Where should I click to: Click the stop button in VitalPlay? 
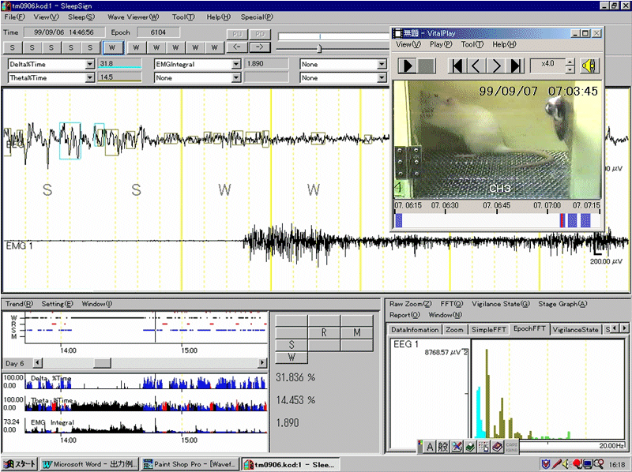tap(427, 66)
